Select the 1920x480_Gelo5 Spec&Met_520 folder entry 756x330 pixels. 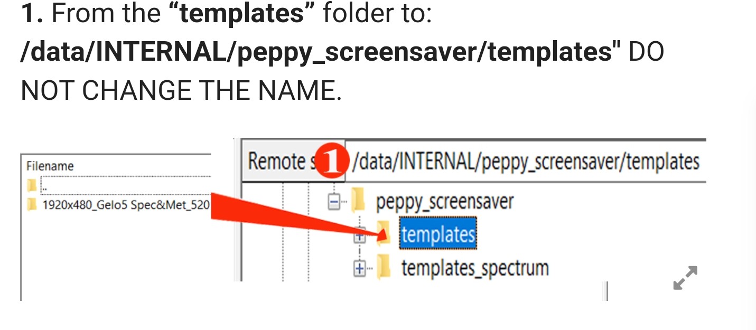[126, 205]
